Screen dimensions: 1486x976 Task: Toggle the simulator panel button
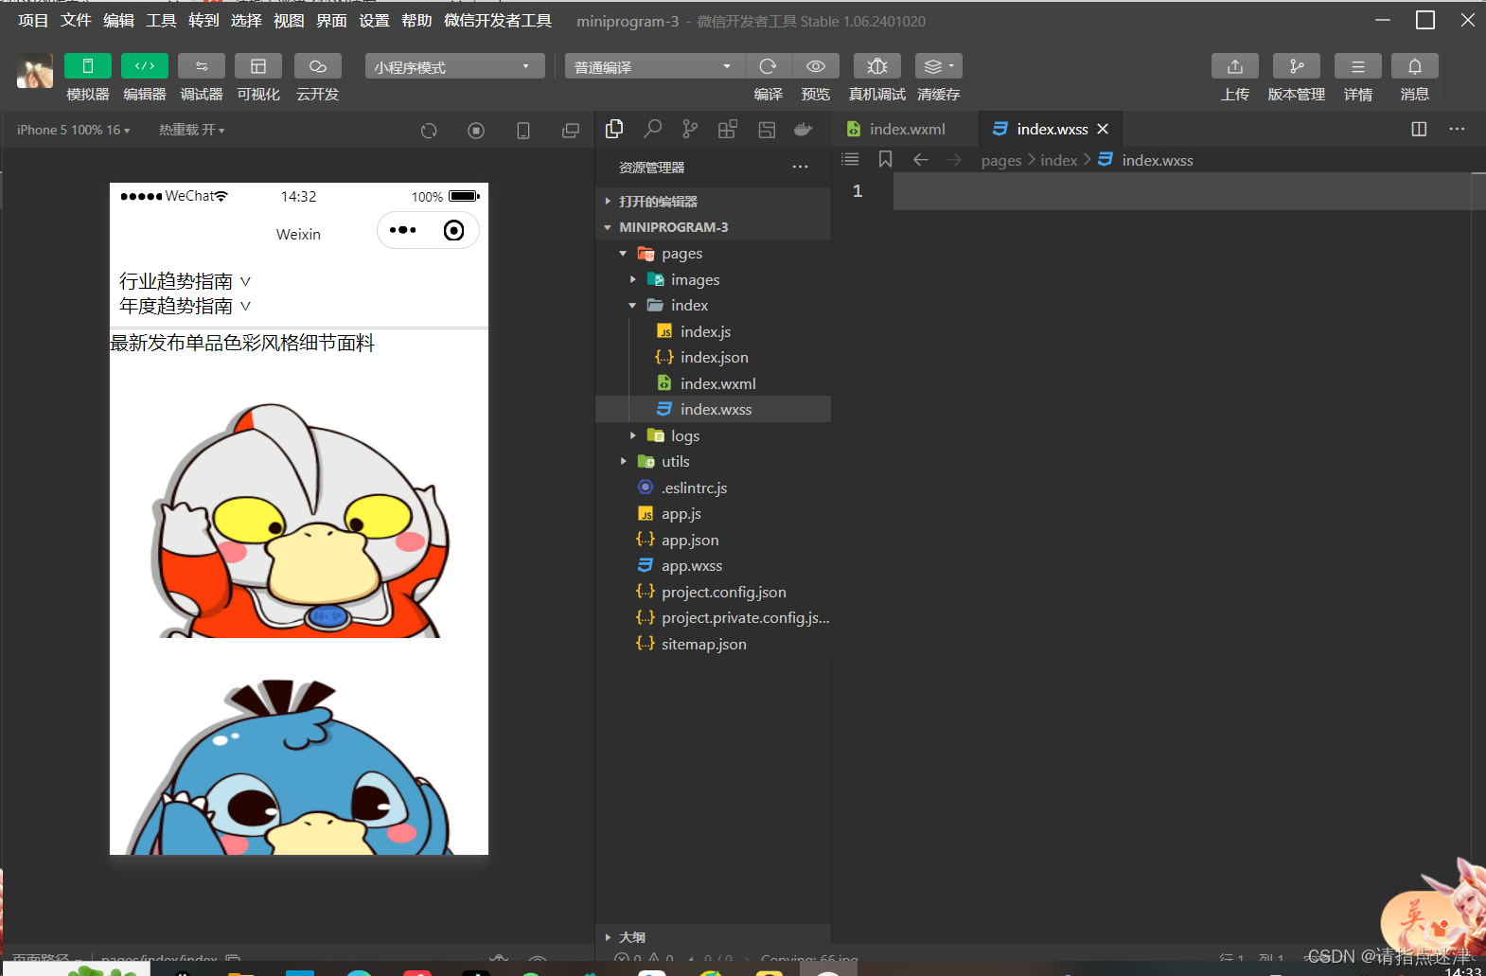pos(88,66)
